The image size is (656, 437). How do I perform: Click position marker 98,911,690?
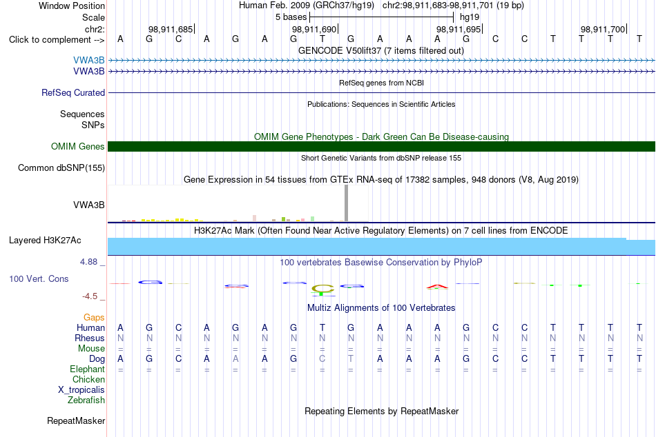(x=315, y=29)
